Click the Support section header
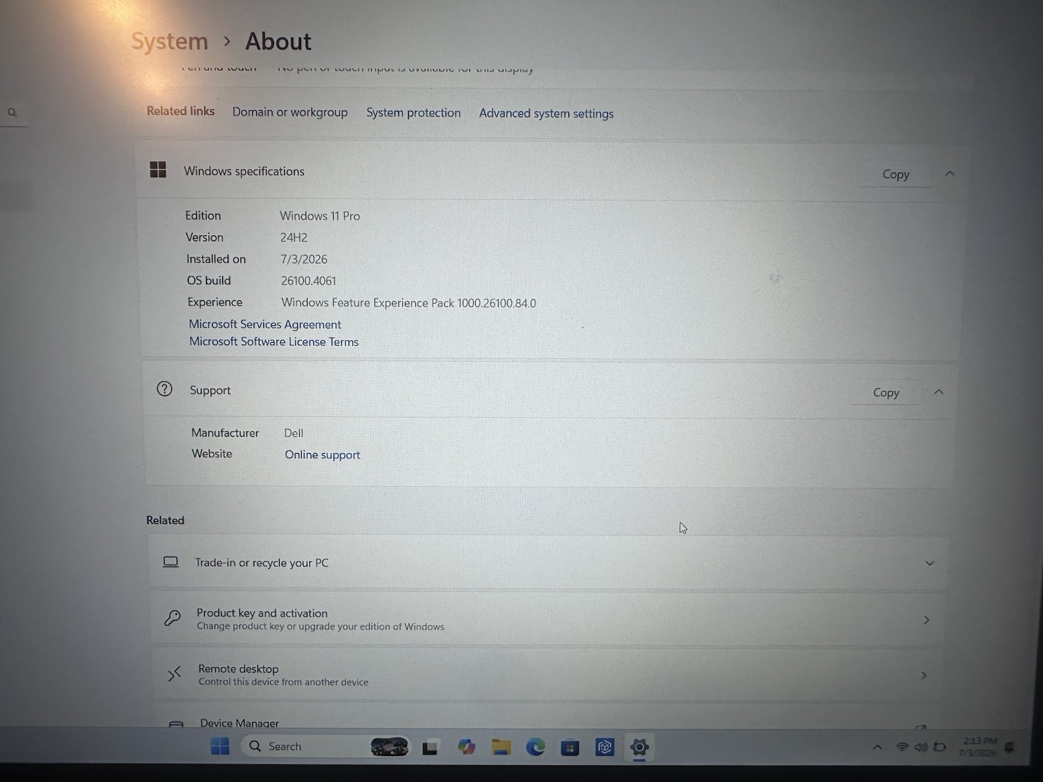Viewport: 1043px width, 782px height. point(210,390)
